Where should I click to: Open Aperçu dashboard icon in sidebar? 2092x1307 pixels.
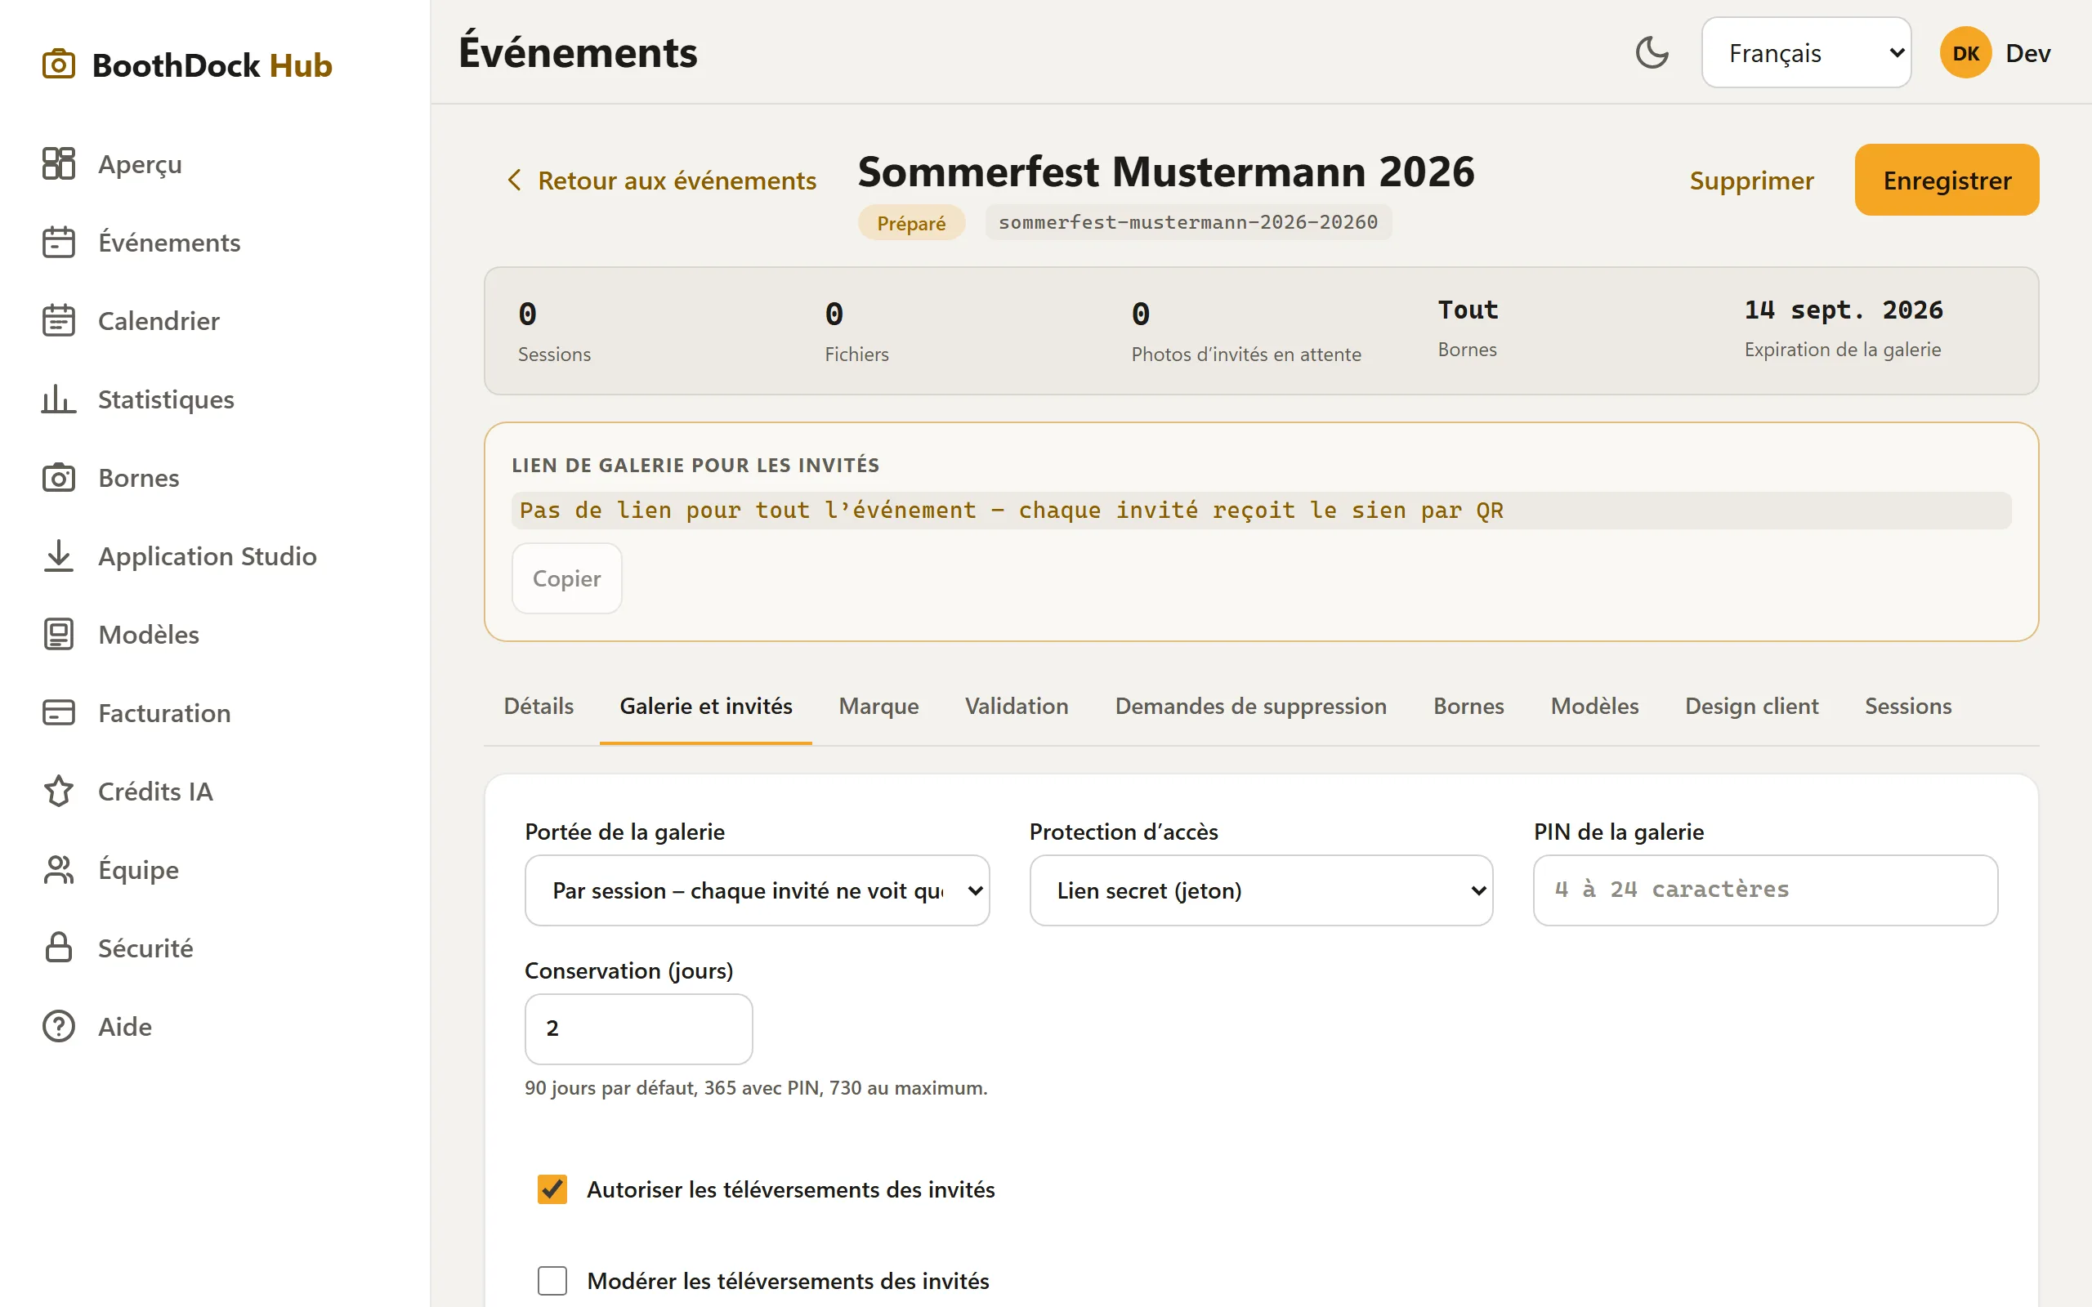pyautogui.click(x=59, y=163)
